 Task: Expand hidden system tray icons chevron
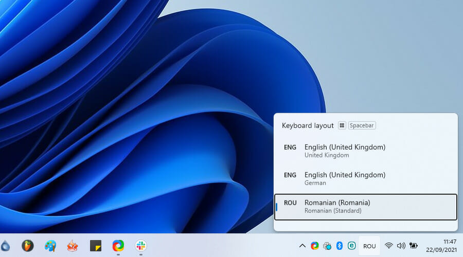click(x=302, y=246)
